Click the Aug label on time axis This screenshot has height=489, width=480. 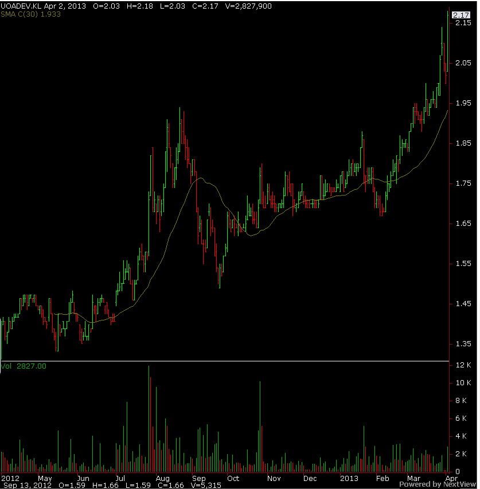(162, 478)
